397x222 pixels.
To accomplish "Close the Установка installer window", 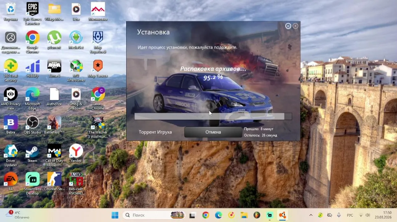I will click(x=296, y=26).
